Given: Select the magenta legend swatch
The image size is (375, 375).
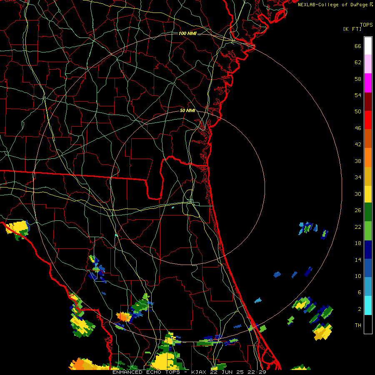Looking at the screenshot, I should pos(368,83).
